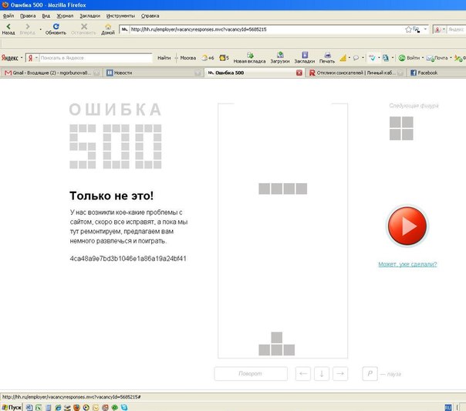This screenshot has width=466, height=411.
Task: Open the Журнал menu
Action: (65, 15)
